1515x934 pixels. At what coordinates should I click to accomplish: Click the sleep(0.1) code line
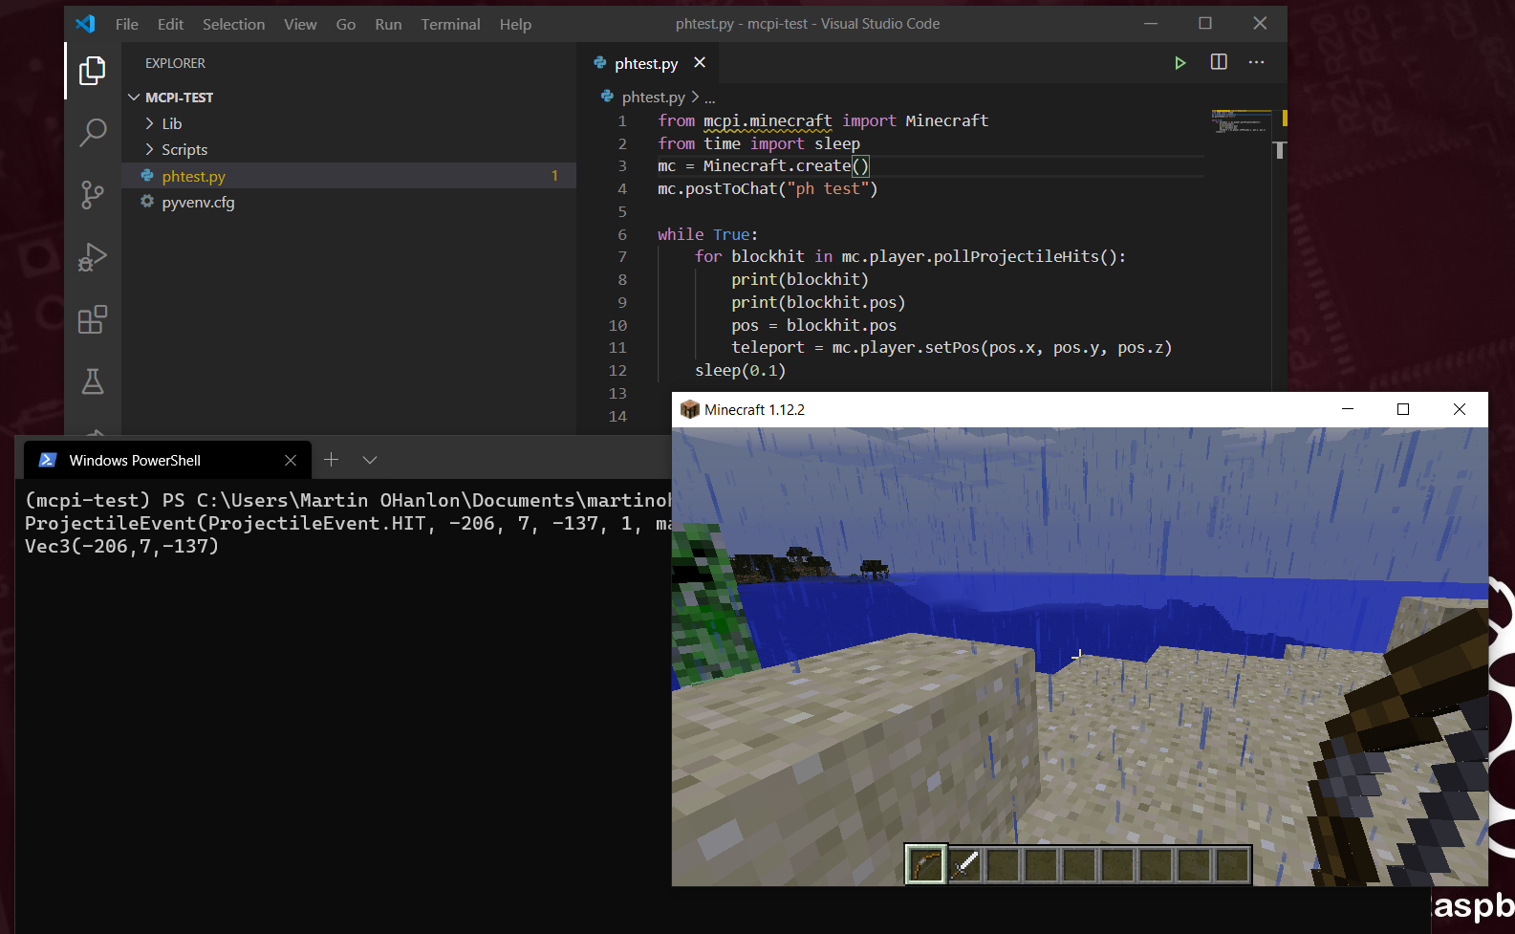(740, 371)
